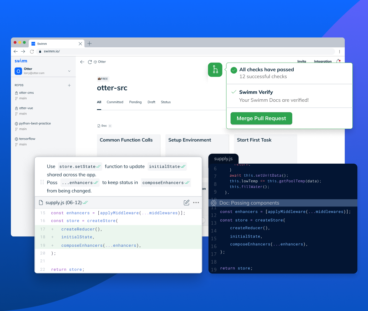Click the Doc: Passing components banner
368x311 pixels.
(x=283, y=203)
